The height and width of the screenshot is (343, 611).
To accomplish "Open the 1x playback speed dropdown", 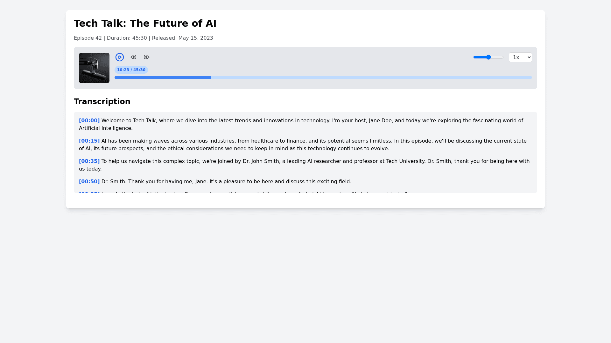I will [x=520, y=57].
